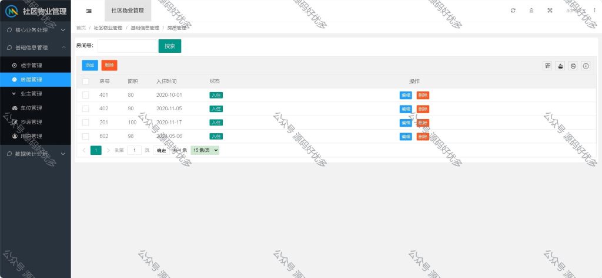The height and width of the screenshot is (278, 602).
Task: Click the export table icon
Action: pos(560,66)
